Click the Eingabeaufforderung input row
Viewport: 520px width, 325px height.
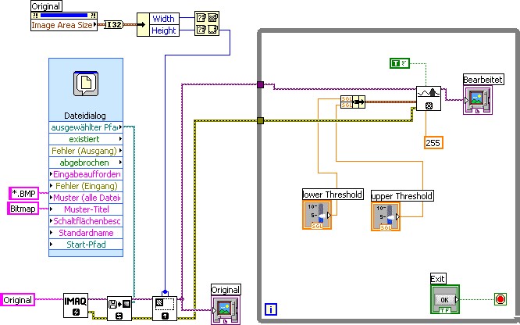[x=86, y=174]
